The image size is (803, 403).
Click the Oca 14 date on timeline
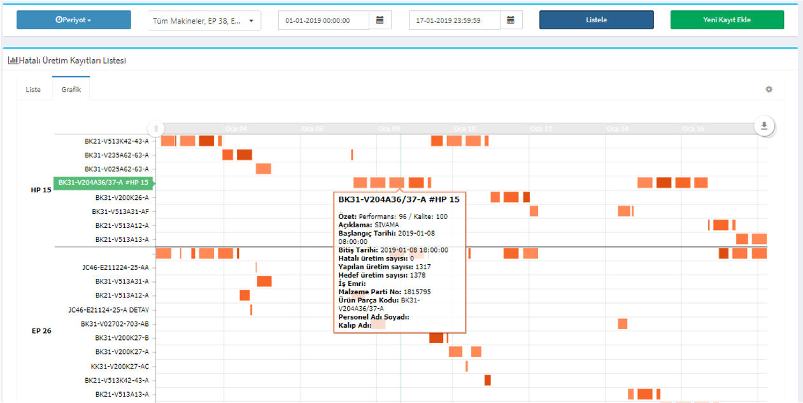click(617, 129)
